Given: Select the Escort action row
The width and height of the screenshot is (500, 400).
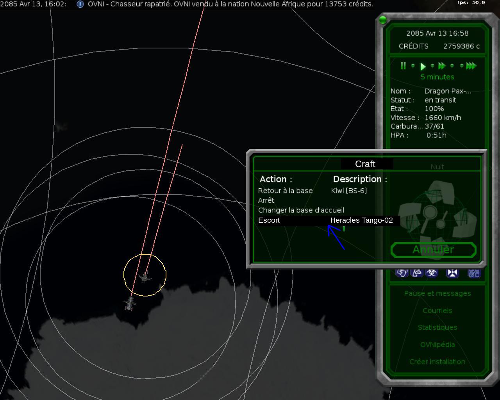Looking at the screenshot, I should tap(329, 220).
